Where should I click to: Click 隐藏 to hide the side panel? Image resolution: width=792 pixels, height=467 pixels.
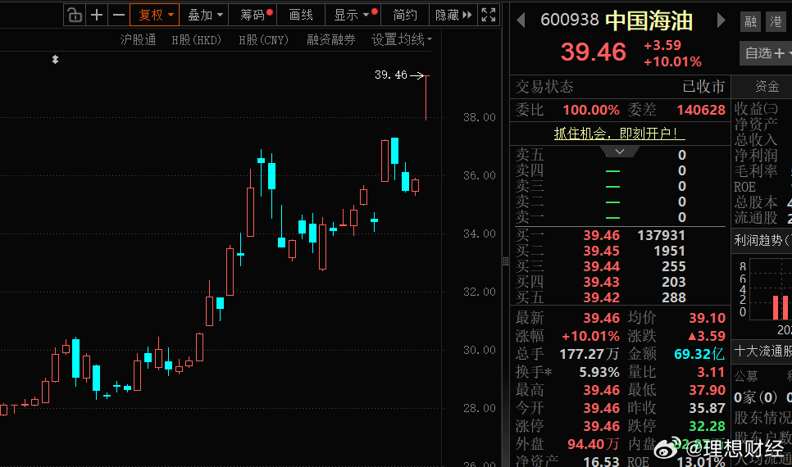[x=453, y=15]
